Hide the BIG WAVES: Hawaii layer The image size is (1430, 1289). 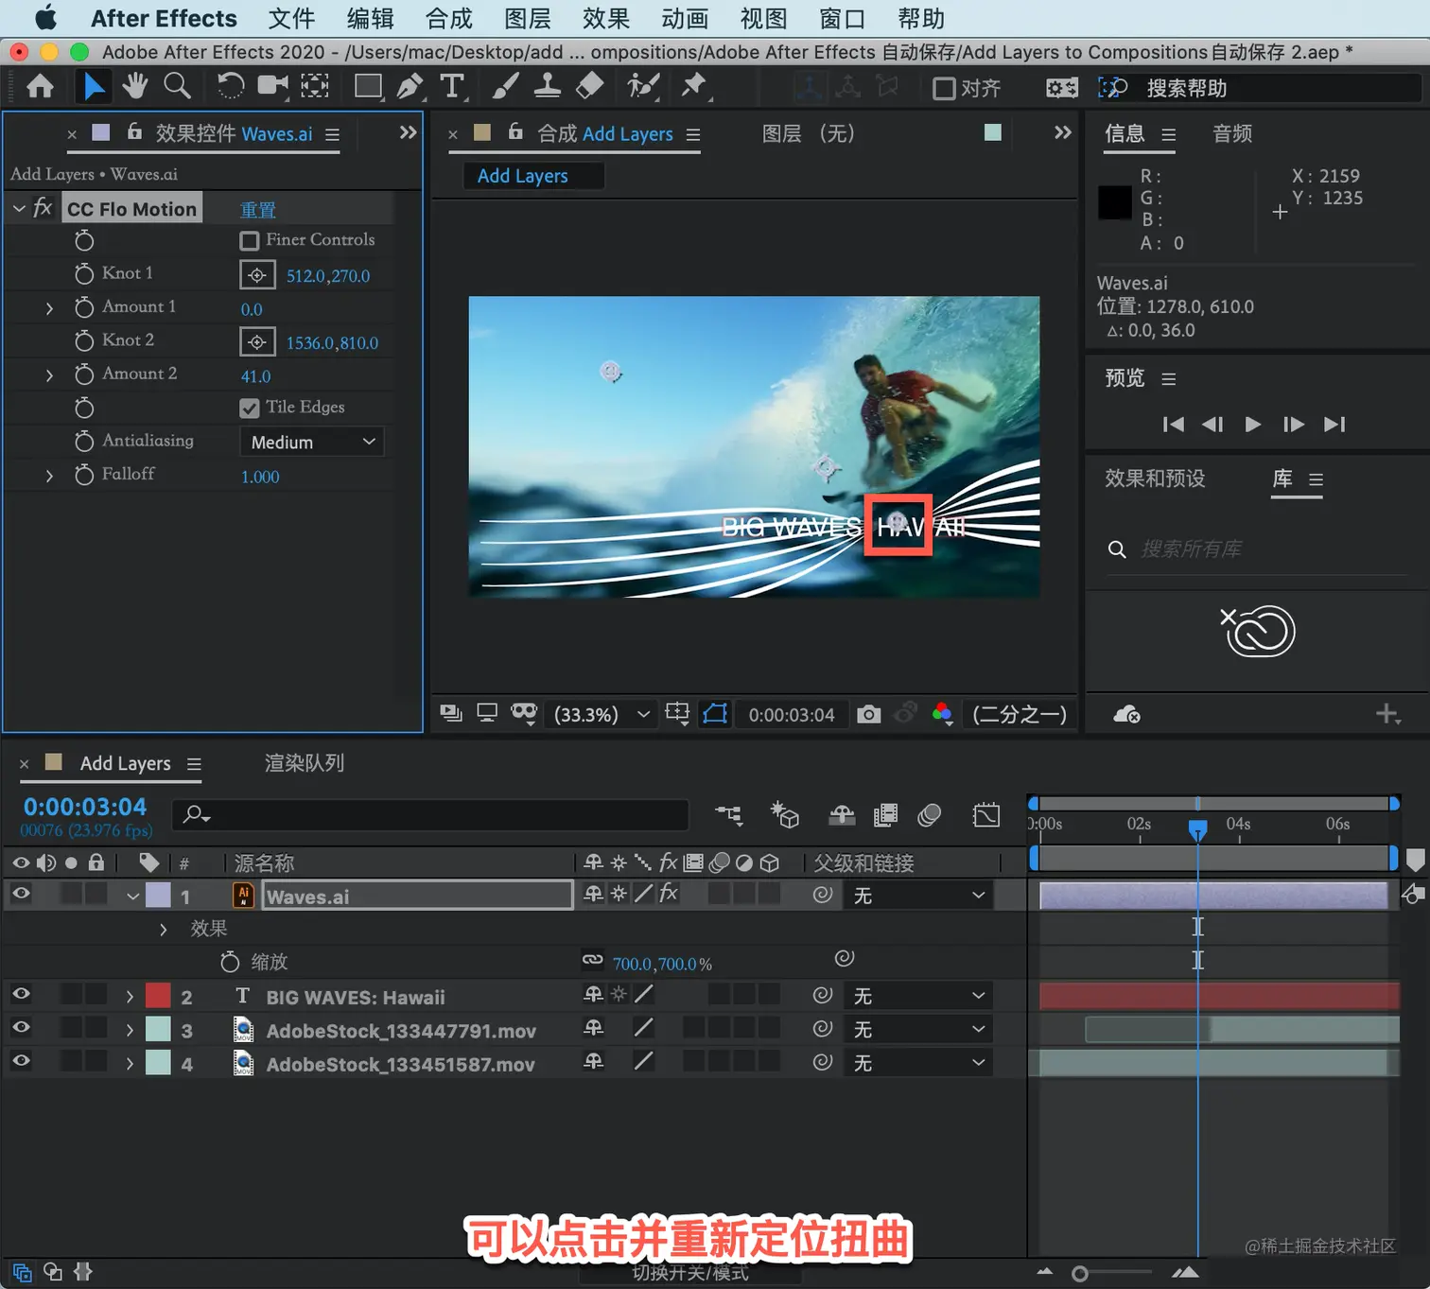21,995
